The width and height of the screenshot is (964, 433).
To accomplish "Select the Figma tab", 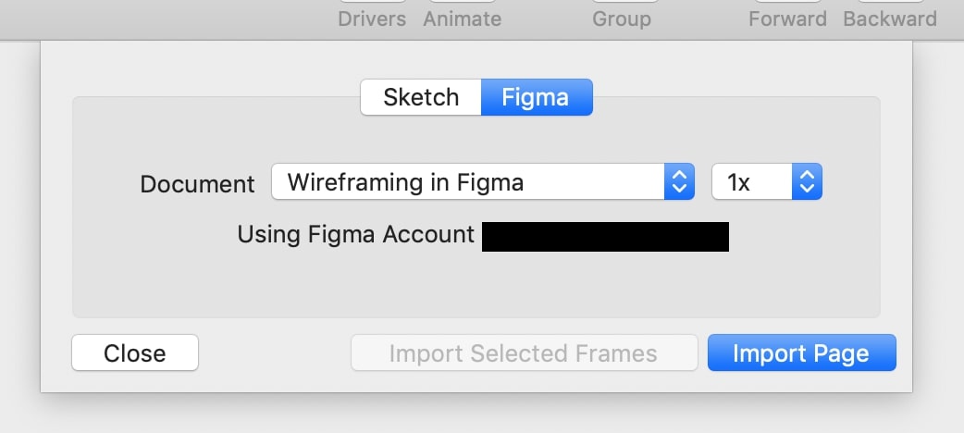I will click(x=536, y=97).
